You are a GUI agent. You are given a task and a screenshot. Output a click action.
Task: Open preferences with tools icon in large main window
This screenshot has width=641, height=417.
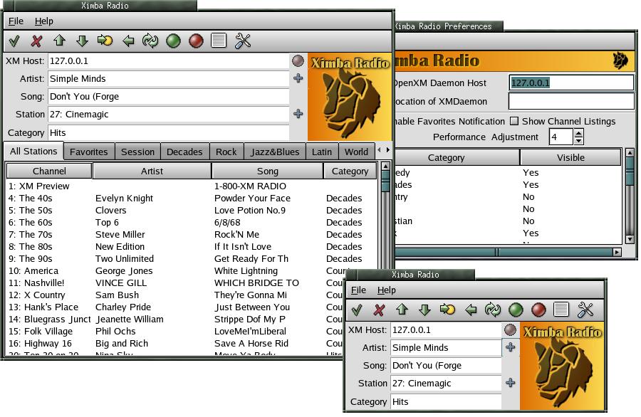tap(243, 41)
